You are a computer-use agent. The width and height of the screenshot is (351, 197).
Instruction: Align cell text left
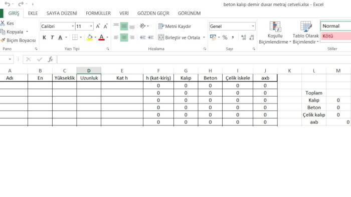(116, 37)
